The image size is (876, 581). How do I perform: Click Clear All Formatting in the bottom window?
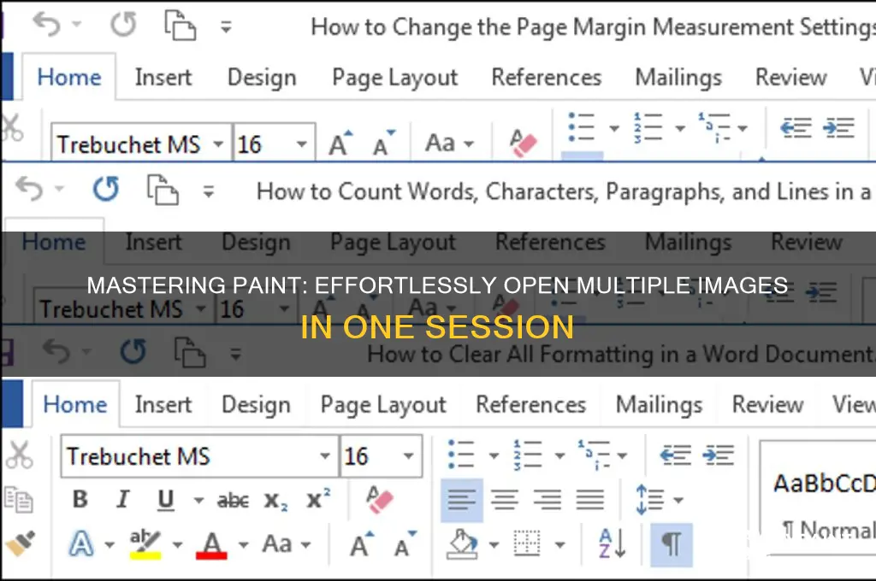[379, 500]
